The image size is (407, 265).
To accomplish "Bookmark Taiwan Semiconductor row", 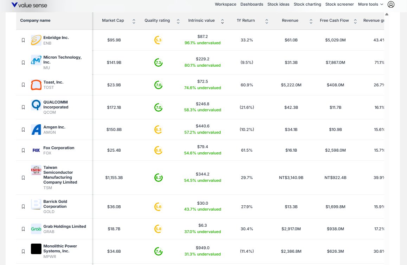I will [23, 178].
